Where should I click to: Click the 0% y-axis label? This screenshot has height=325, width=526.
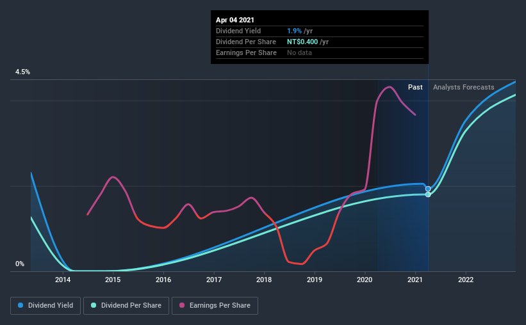[20, 264]
